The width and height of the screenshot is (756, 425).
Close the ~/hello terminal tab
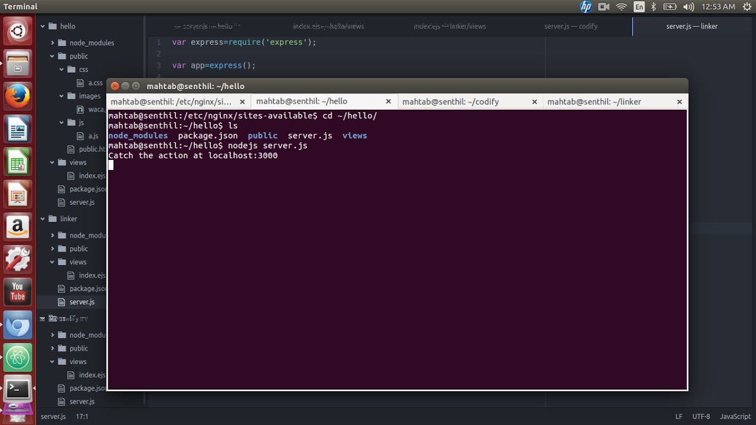click(x=389, y=102)
